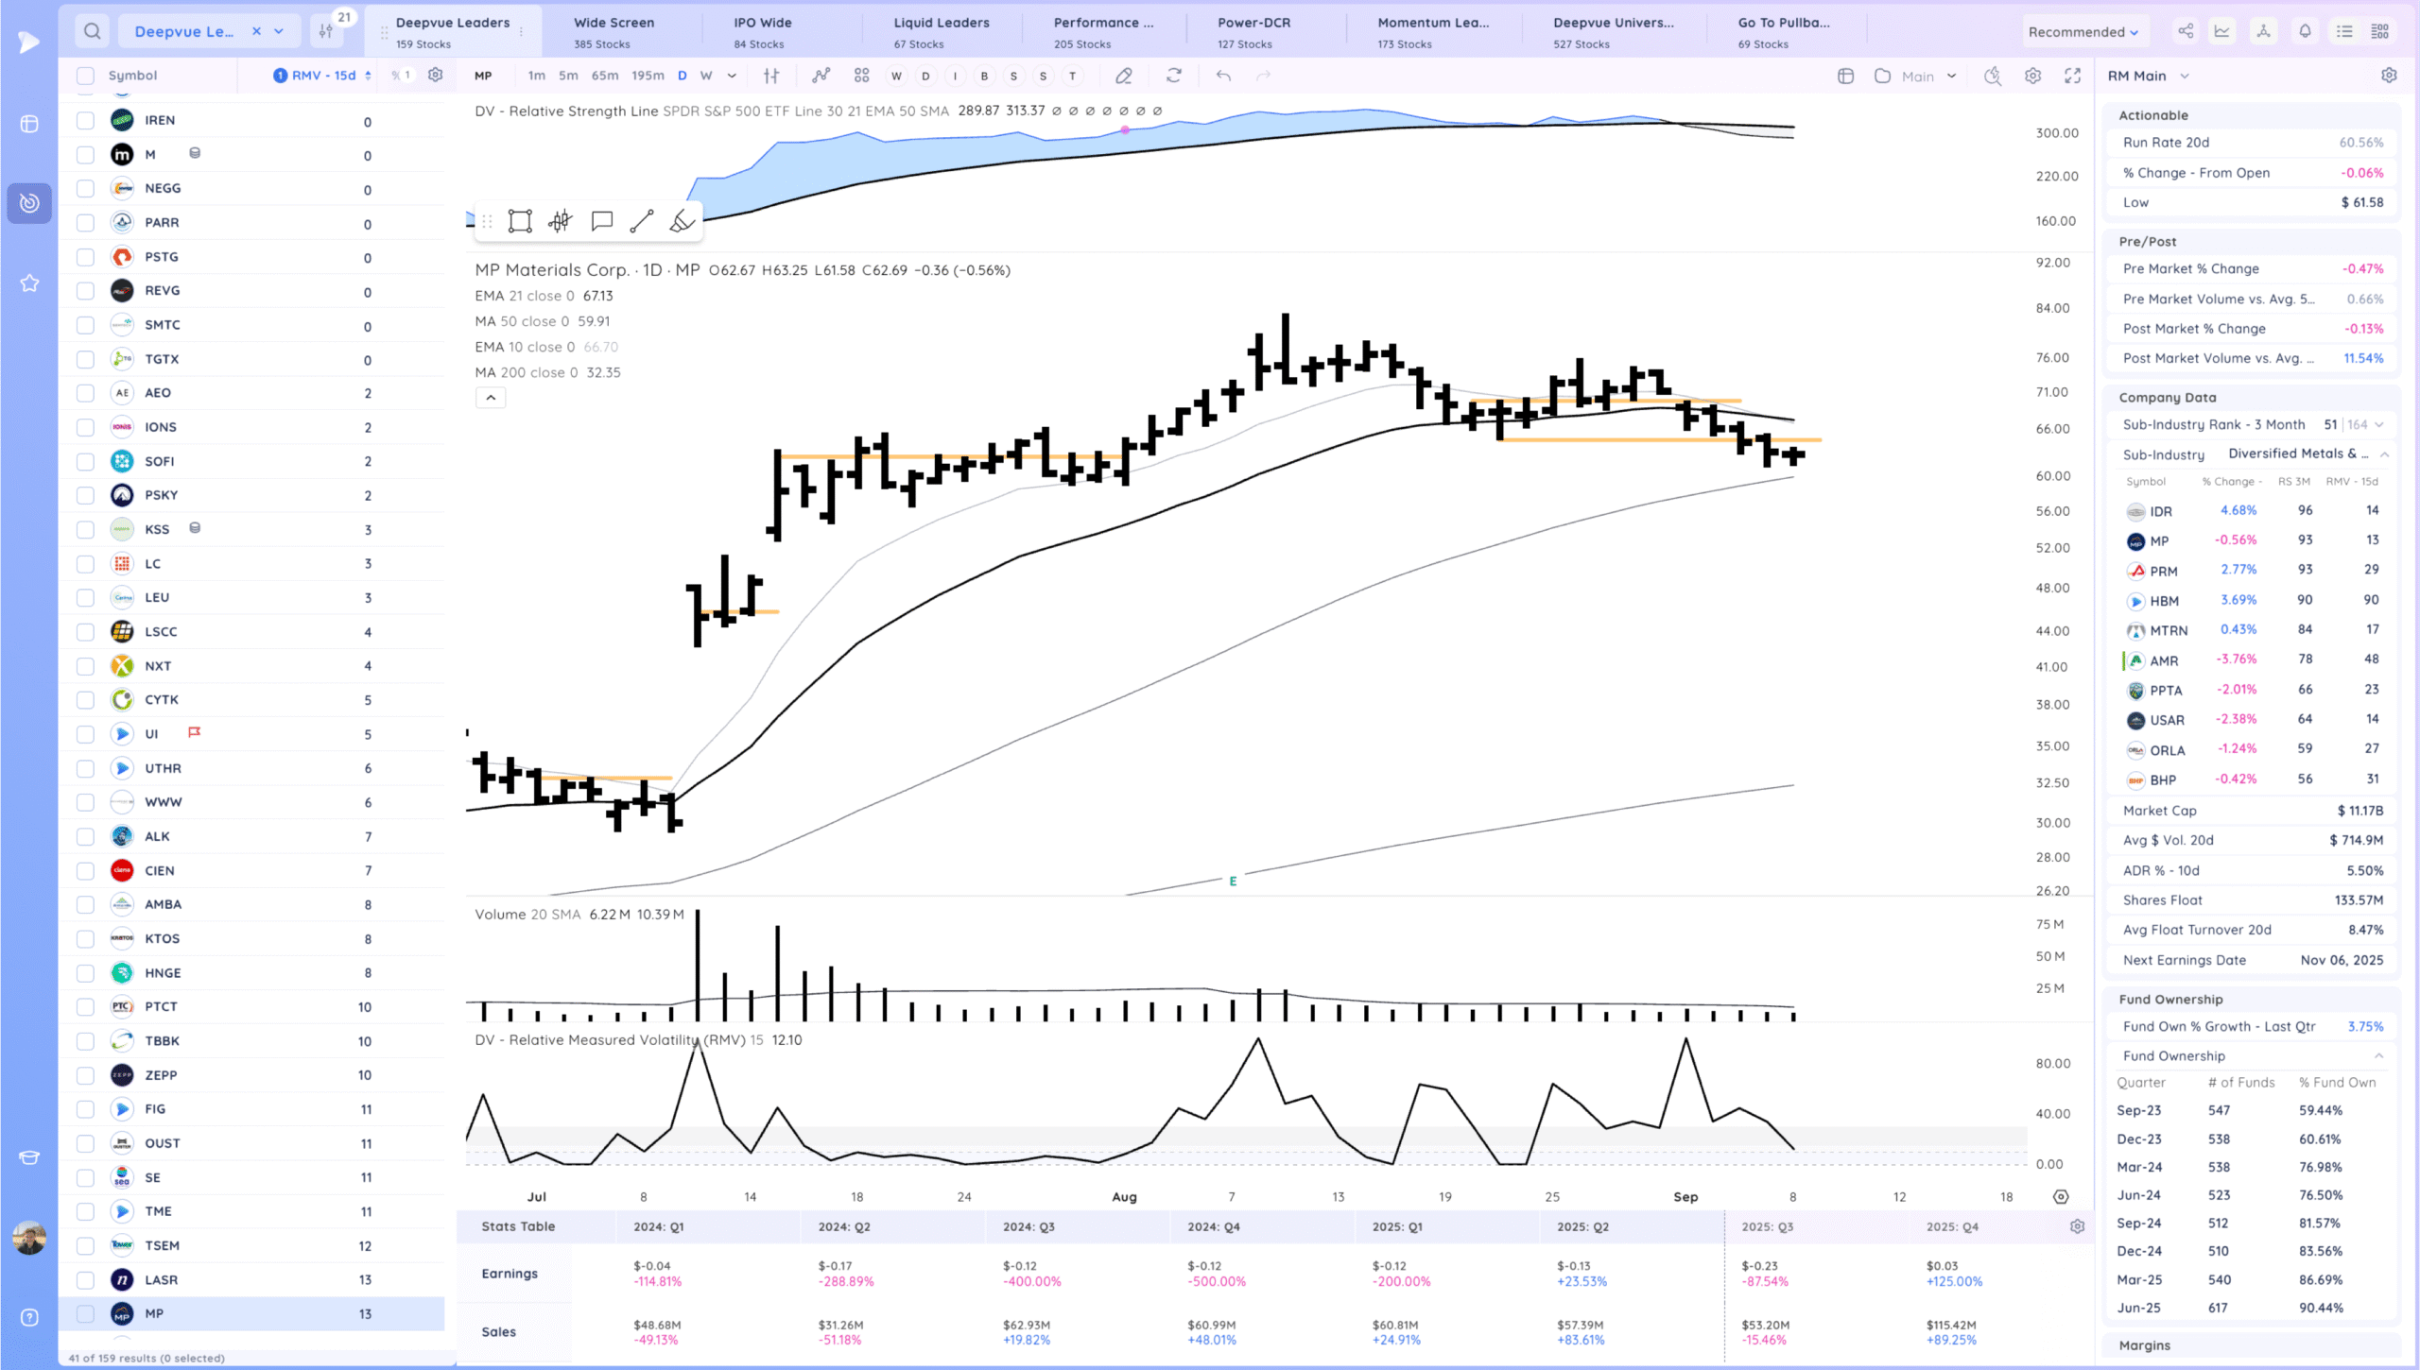Toggle fullscreen chart mode
The width and height of the screenshot is (2420, 1370).
coord(2072,76)
